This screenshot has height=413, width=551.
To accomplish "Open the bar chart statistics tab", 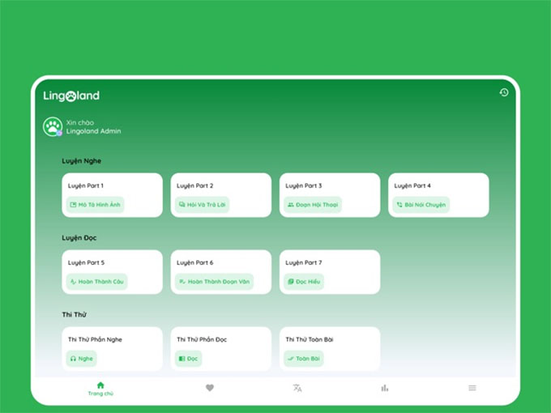I will pos(385,388).
